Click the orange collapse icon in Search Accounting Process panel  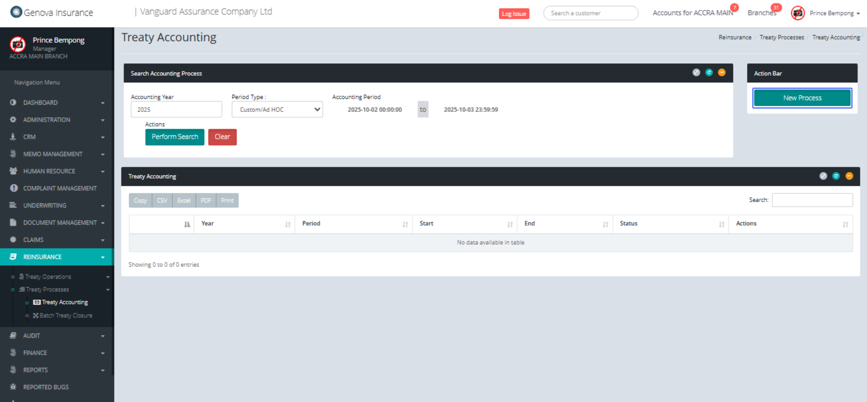[721, 72]
